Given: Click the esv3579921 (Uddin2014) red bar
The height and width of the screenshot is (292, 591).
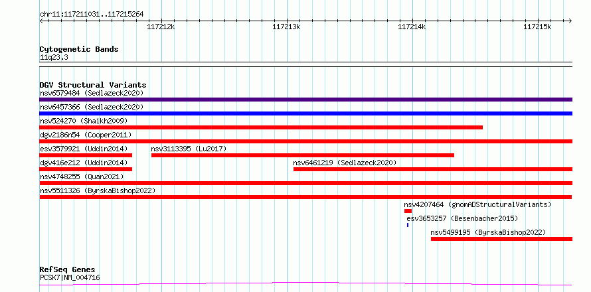Looking at the screenshot, I should (86, 155).
